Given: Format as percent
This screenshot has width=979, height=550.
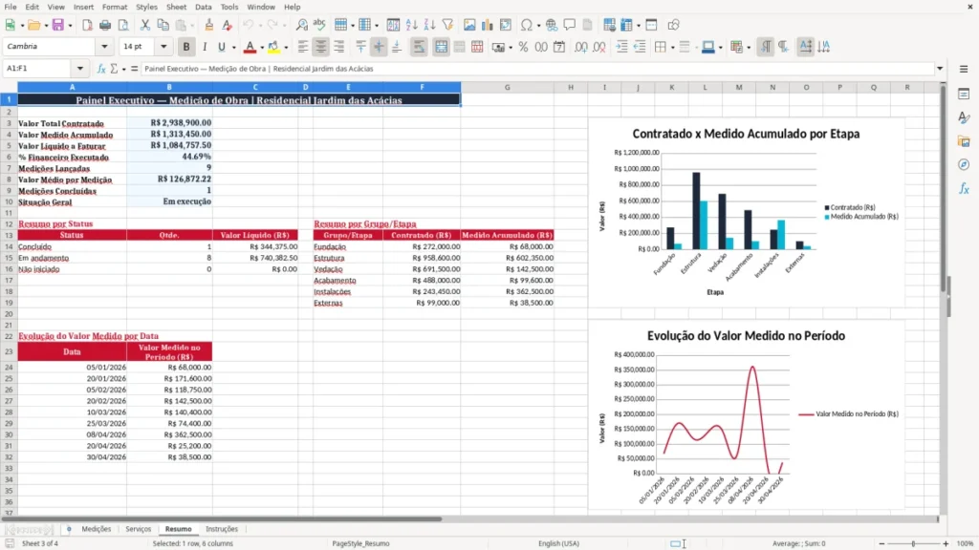Looking at the screenshot, I should (x=523, y=47).
